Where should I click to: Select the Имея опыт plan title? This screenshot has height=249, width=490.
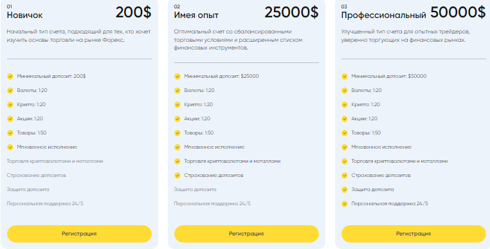pos(196,15)
